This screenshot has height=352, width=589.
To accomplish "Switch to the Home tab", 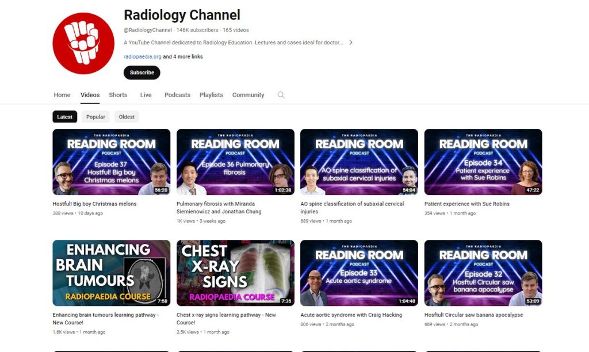I will (x=62, y=95).
